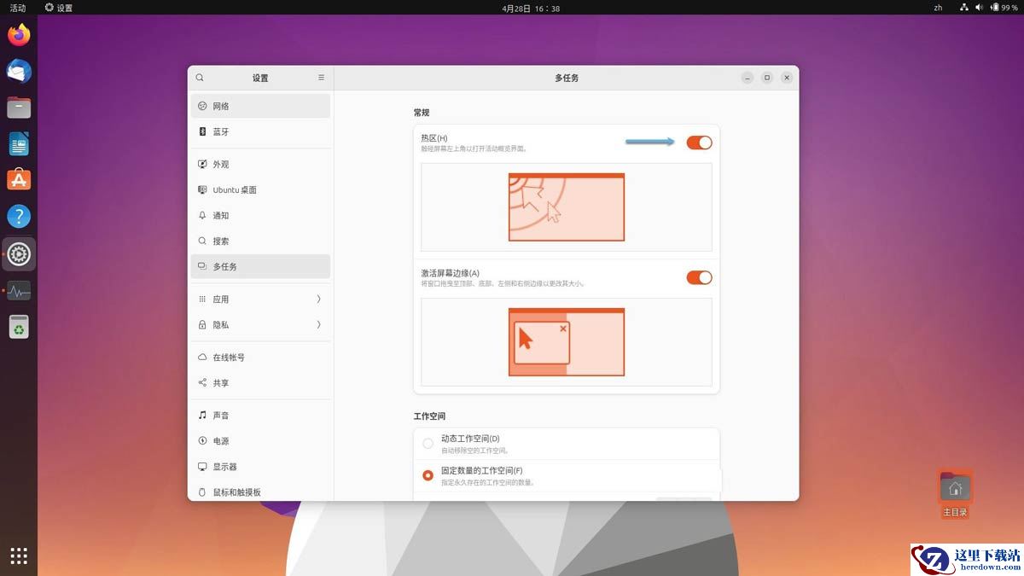Select Dynamic Workspaces (动态工作空间) radio
The height and width of the screenshot is (576, 1024).
point(428,444)
